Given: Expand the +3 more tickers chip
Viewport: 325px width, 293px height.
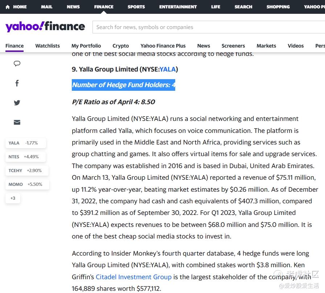Looking at the screenshot, I should 13,198.
